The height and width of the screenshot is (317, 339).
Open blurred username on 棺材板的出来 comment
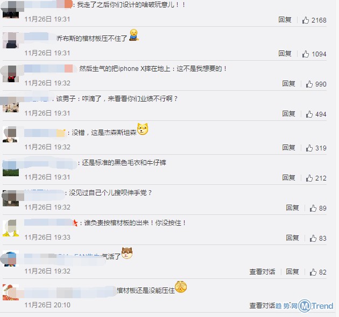(51, 222)
